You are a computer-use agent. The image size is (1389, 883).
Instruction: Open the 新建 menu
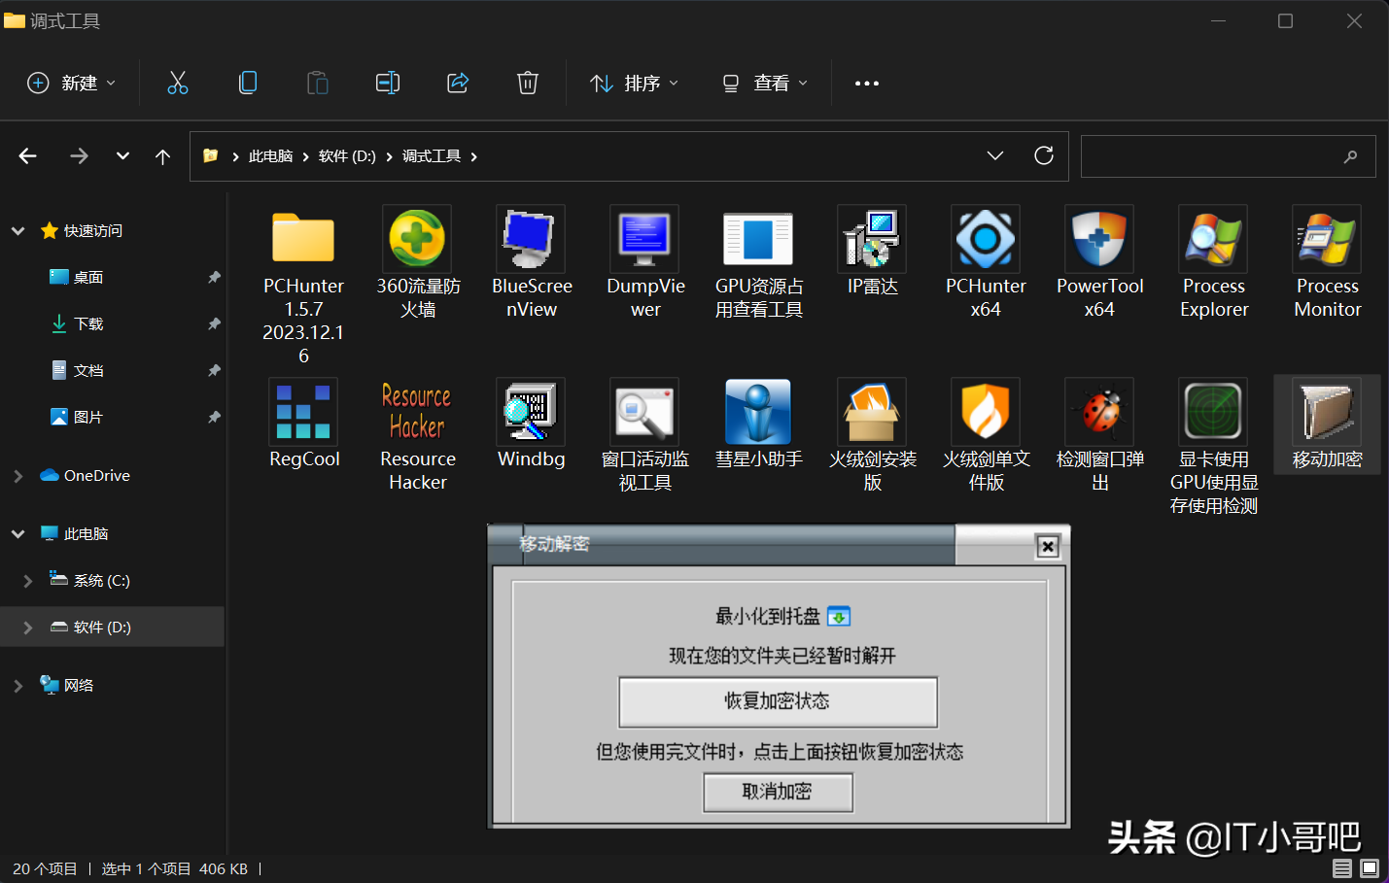click(70, 83)
